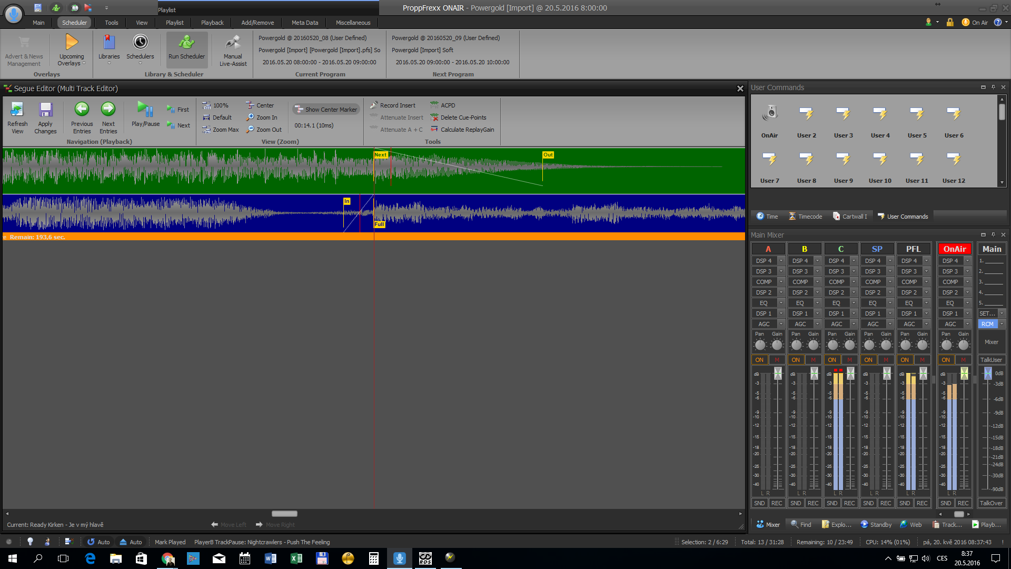Image resolution: width=1011 pixels, height=569 pixels.
Task: Expand Upcoming Overlays dropdown
Action: point(84,63)
